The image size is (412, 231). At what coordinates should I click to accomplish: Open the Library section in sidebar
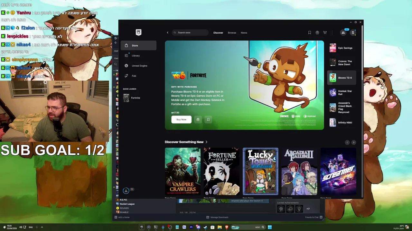(x=138, y=56)
